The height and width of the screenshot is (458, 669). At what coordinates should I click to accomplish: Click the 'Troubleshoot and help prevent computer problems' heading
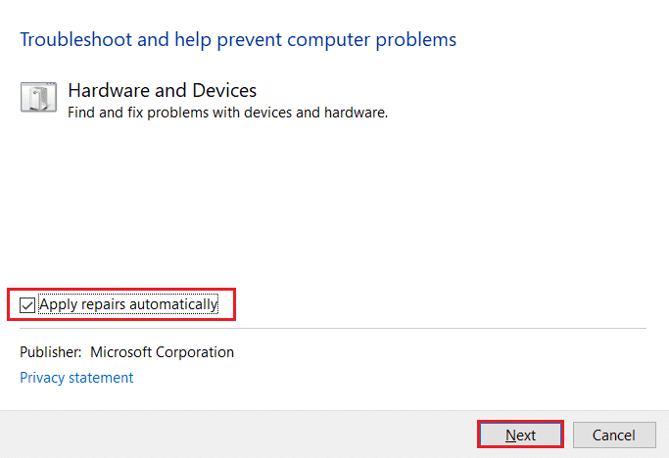click(238, 40)
